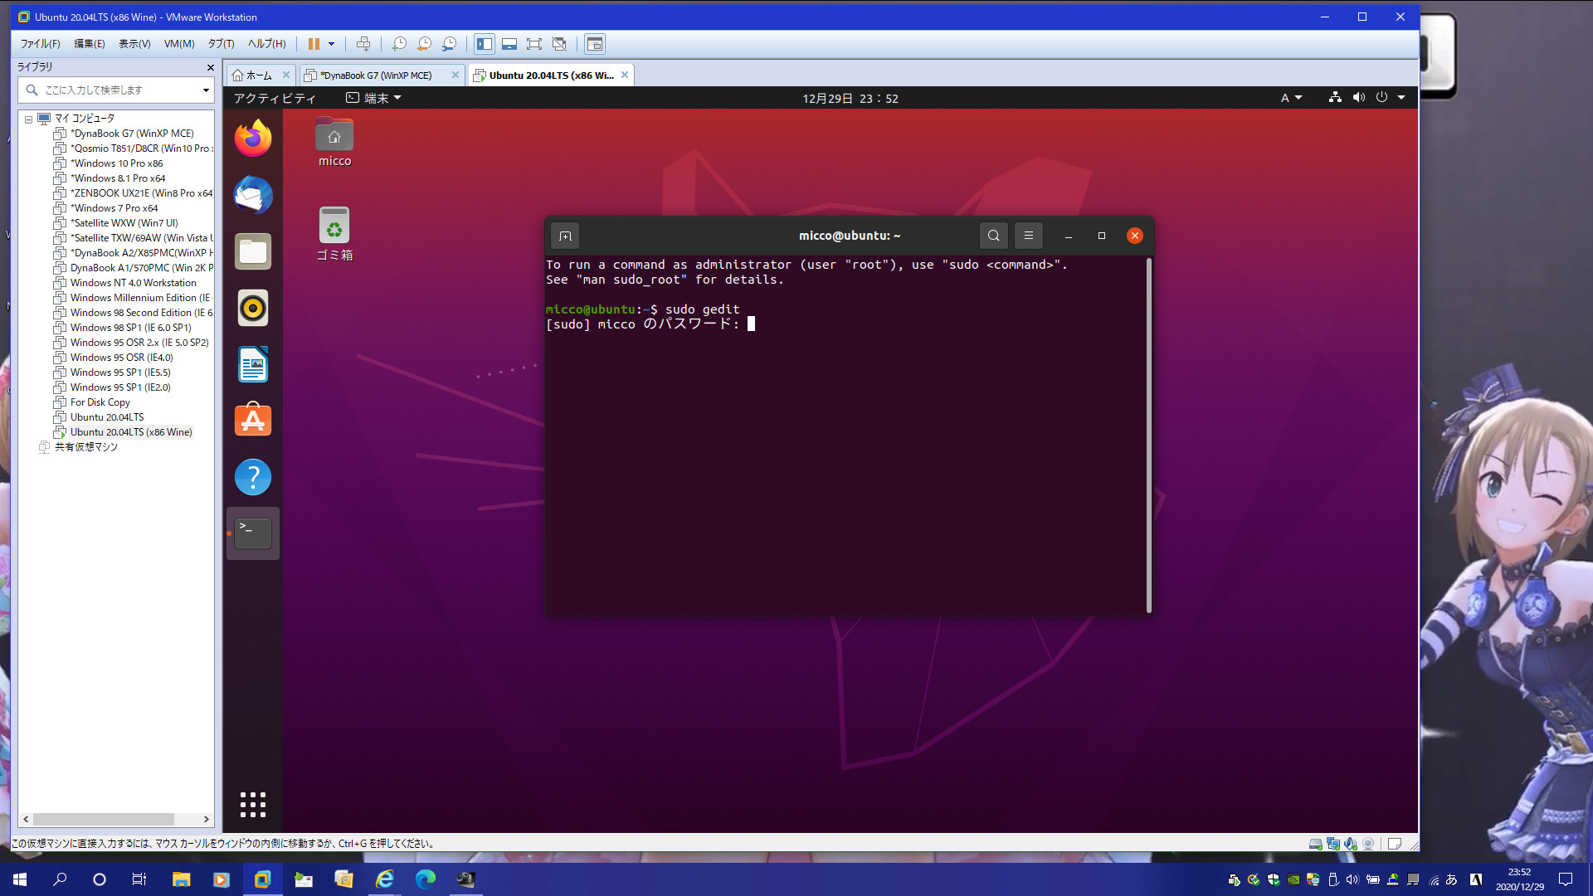Launch Thunderbird from the Ubuntu dock
The width and height of the screenshot is (1593, 896).
pyautogui.click(x=253, y=195)
